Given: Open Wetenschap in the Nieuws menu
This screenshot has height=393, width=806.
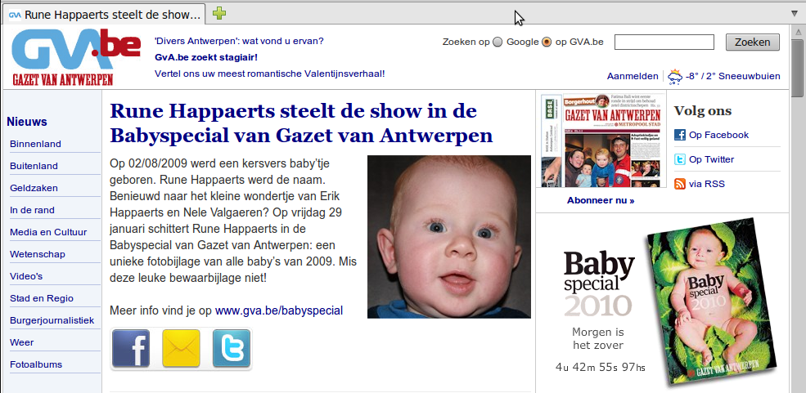Looking at the screenshot, I should pos(38,254).
